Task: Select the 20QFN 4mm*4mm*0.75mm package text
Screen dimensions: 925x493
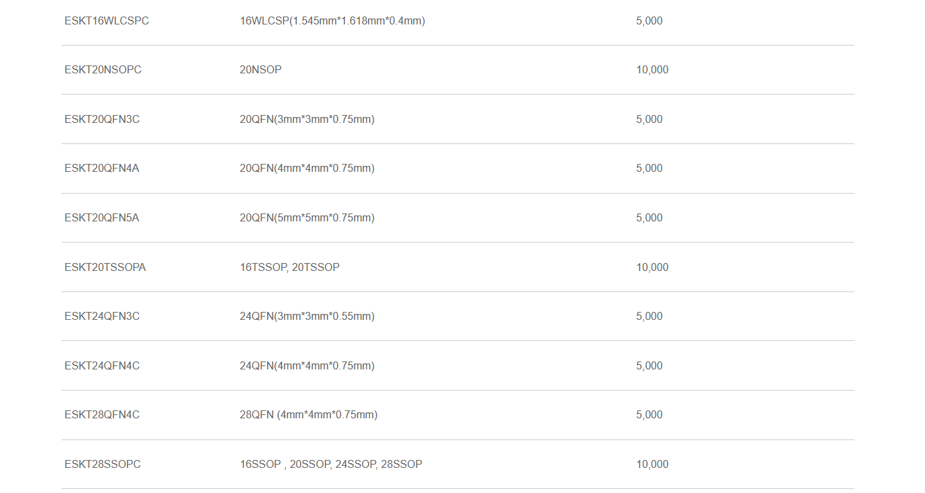Action: (307, 169)
